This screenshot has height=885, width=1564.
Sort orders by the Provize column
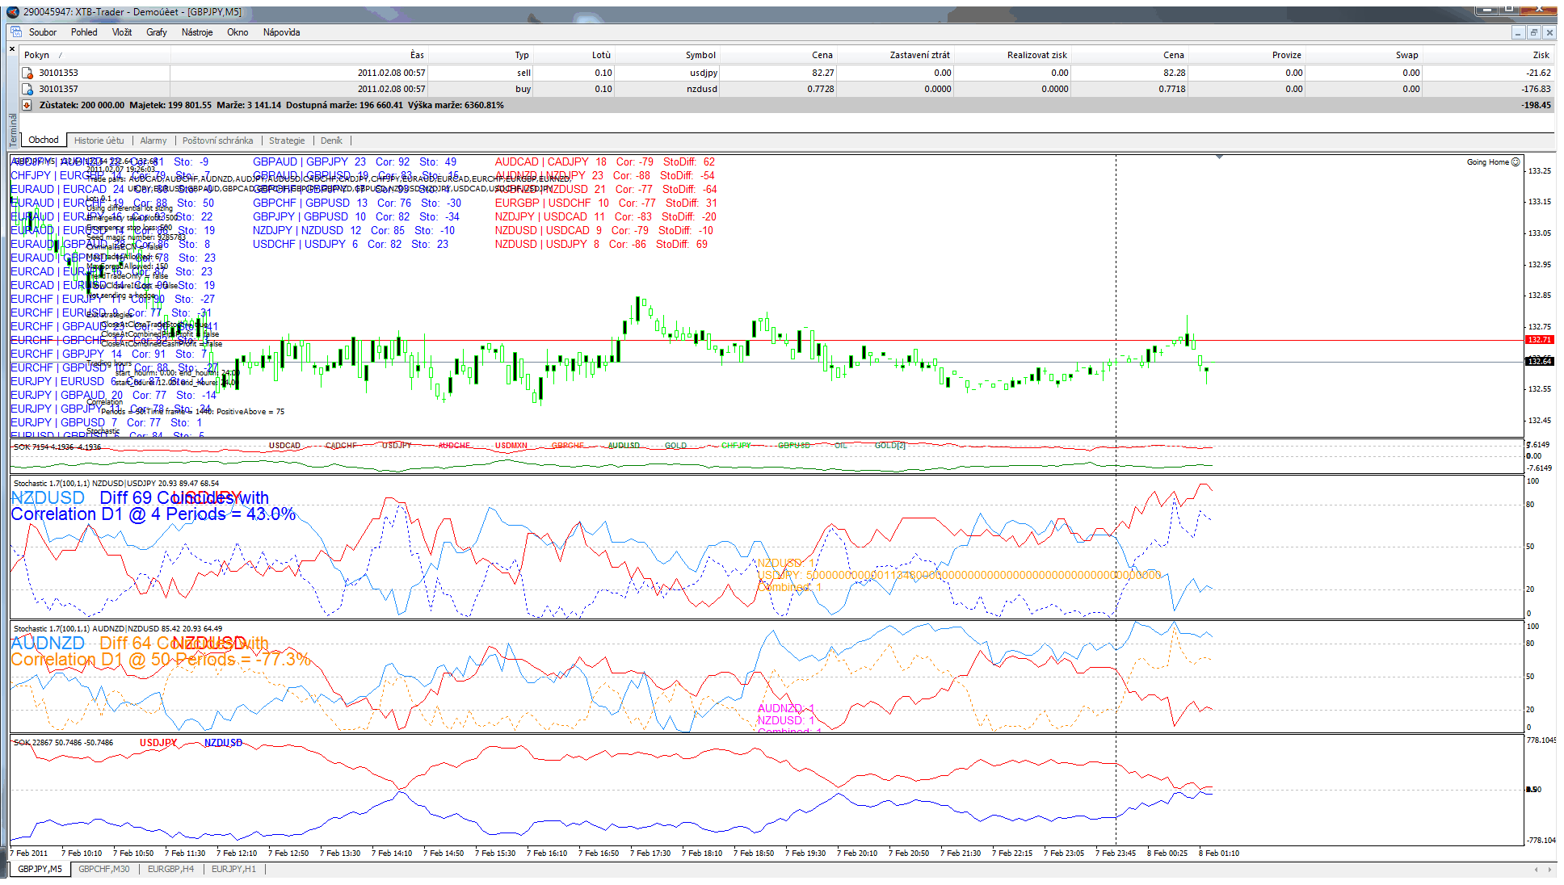point(1286,55)
